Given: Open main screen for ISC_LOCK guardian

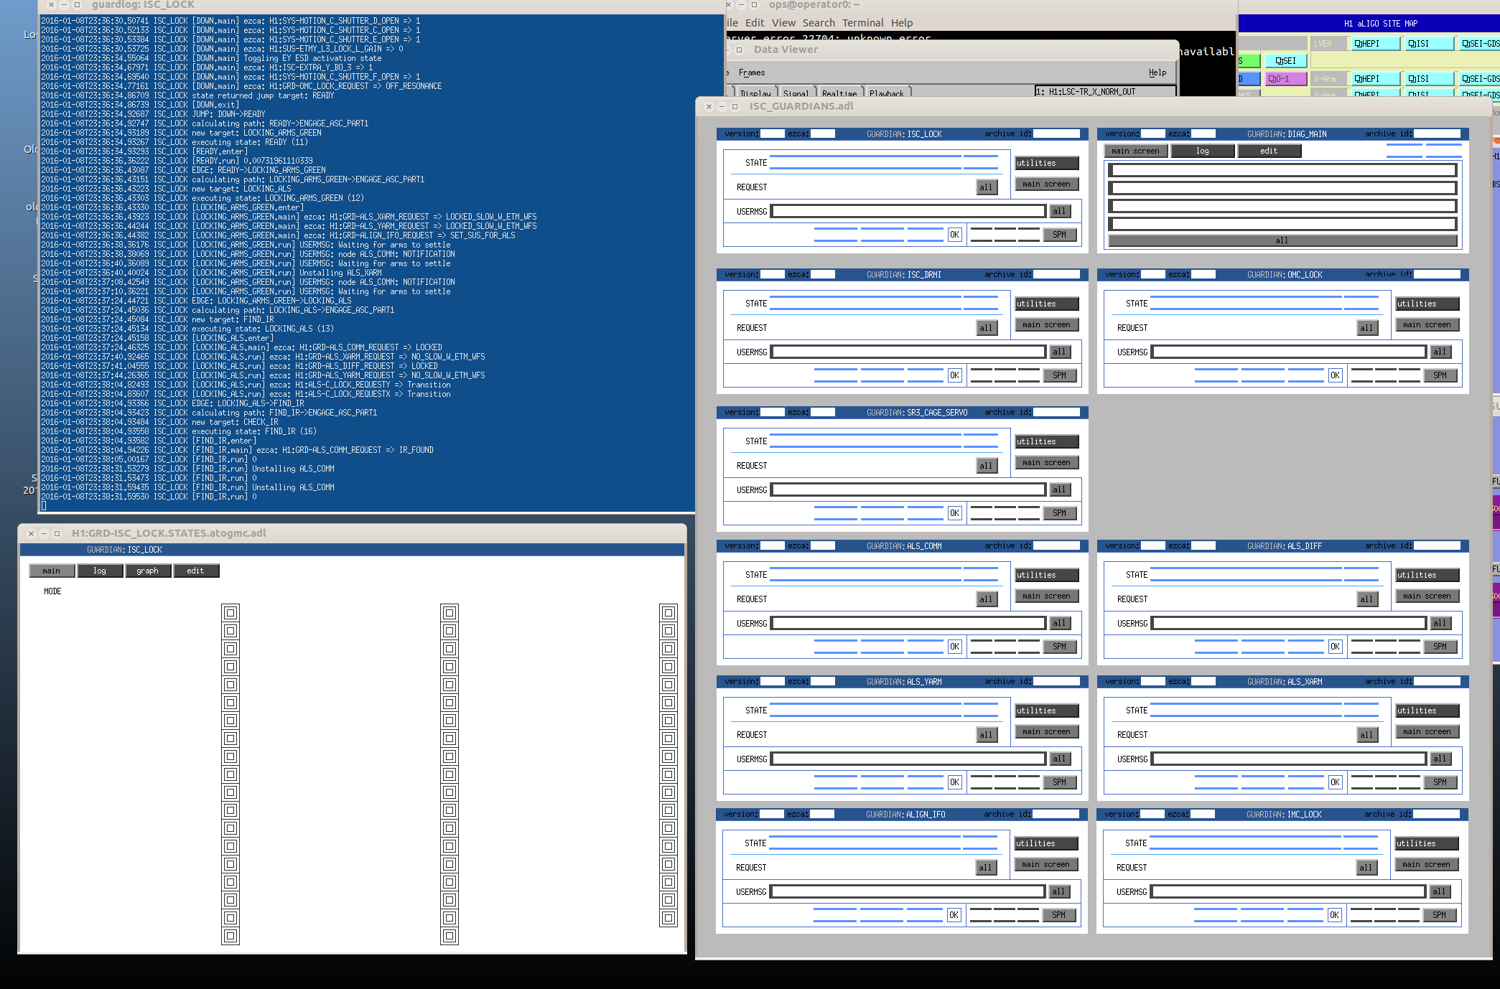Looking at the screenshot, I should pos(1047,184).
